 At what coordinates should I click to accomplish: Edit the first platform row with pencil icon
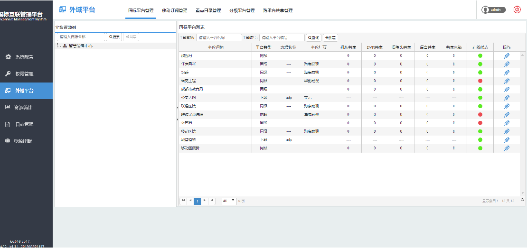pyautogui.click(x=507, y=55)
